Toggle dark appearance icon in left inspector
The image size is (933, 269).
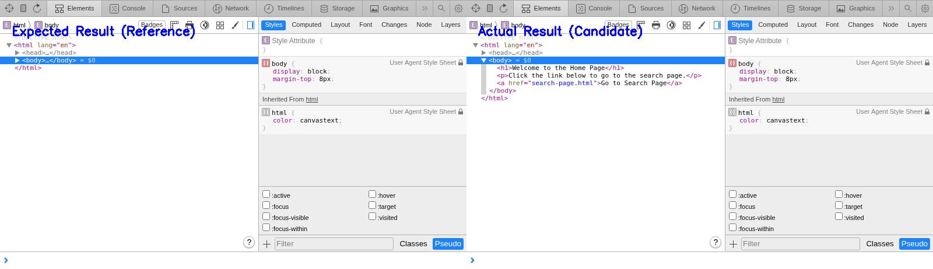205,25
